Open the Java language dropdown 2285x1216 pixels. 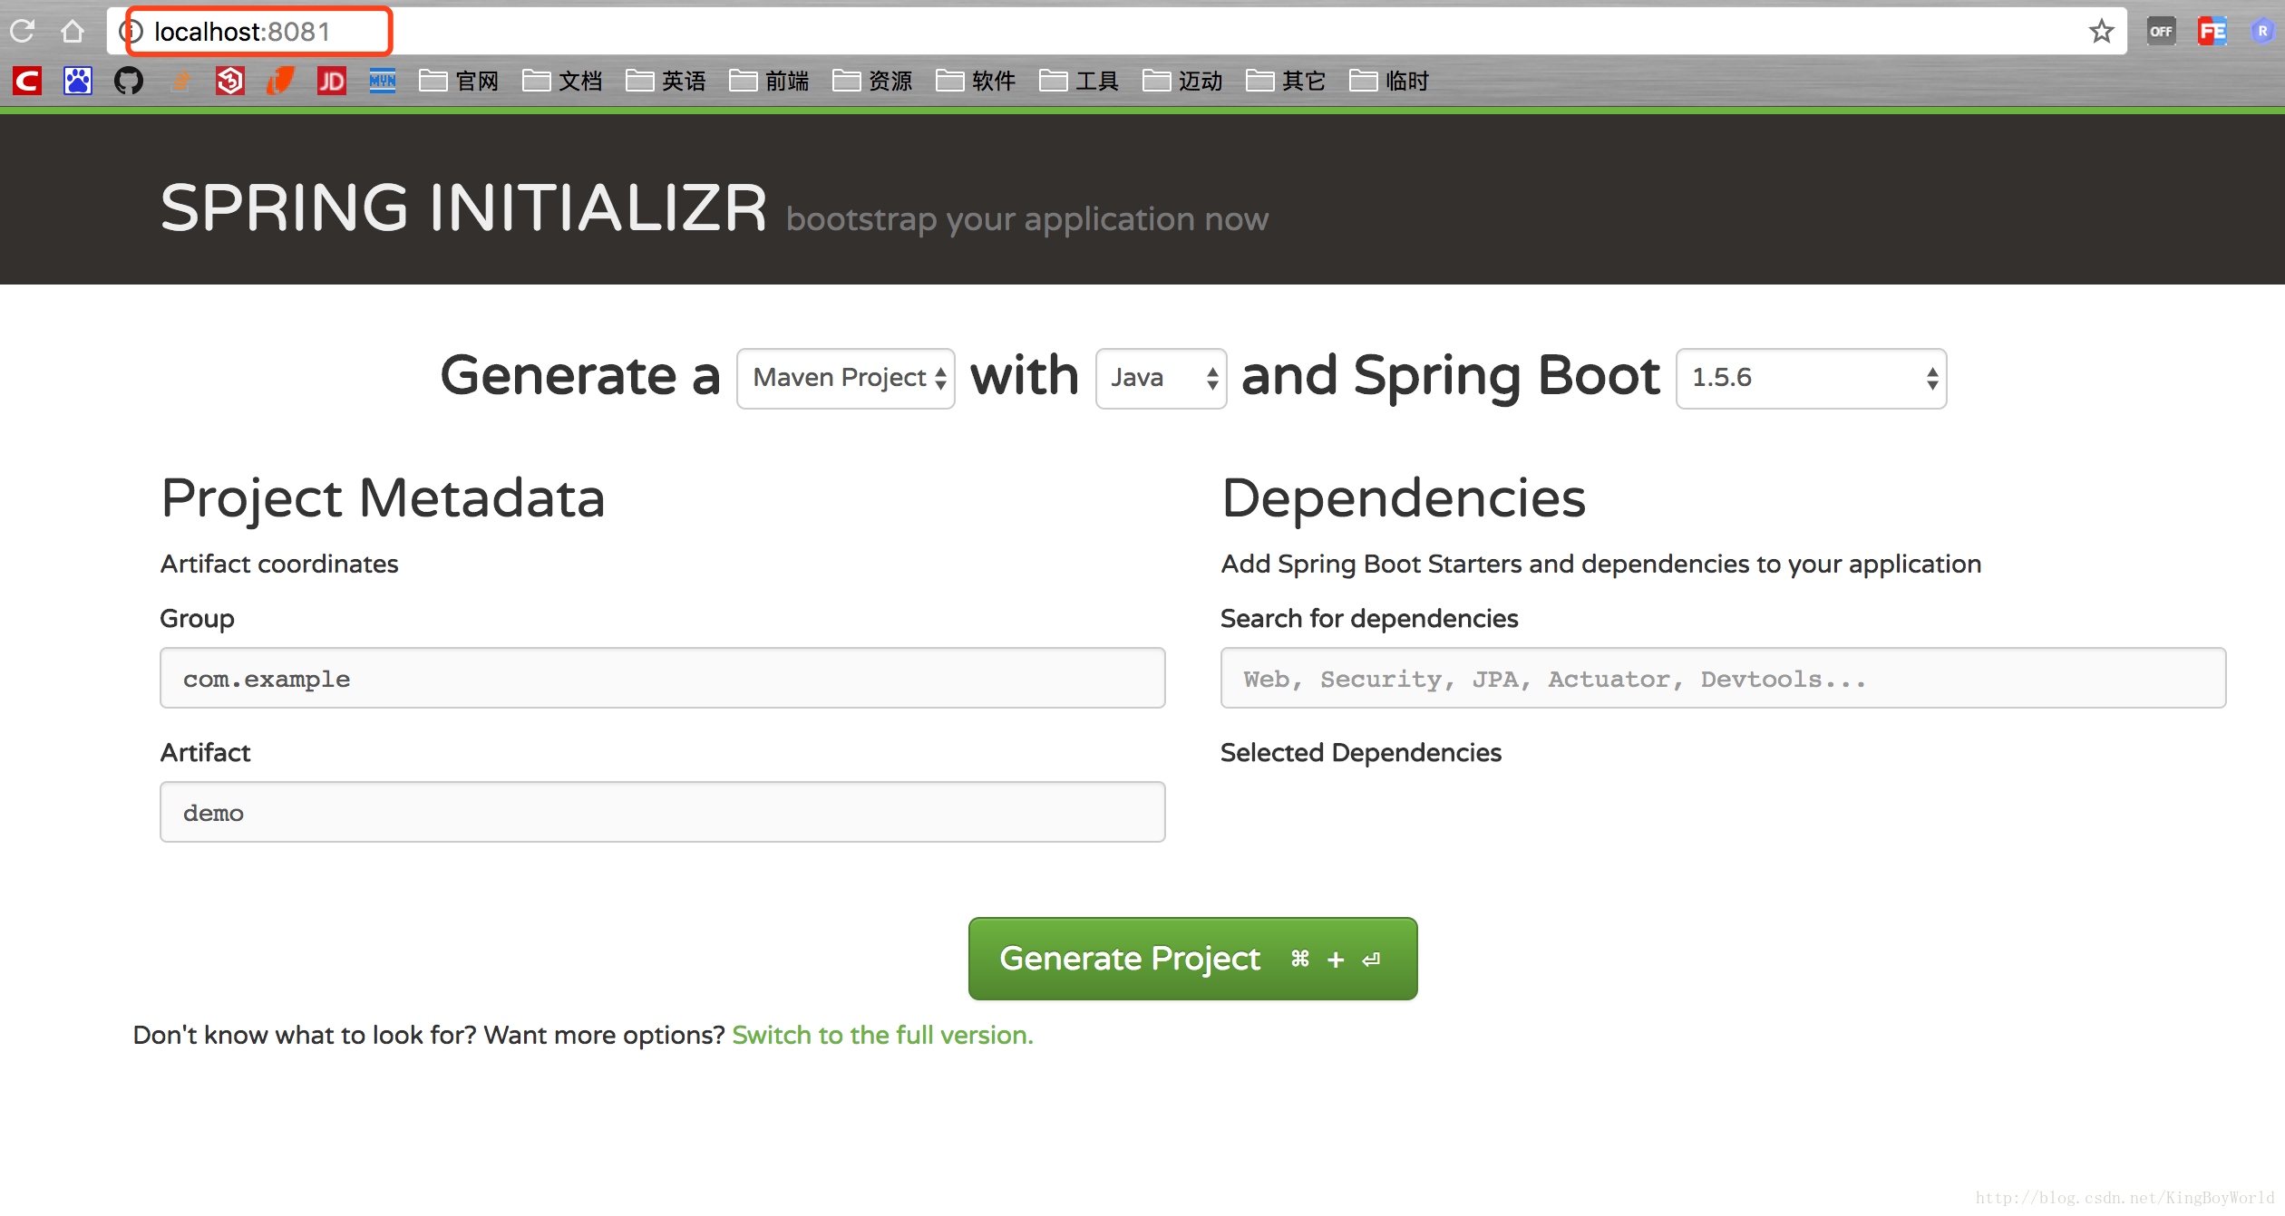(1161, 378)
